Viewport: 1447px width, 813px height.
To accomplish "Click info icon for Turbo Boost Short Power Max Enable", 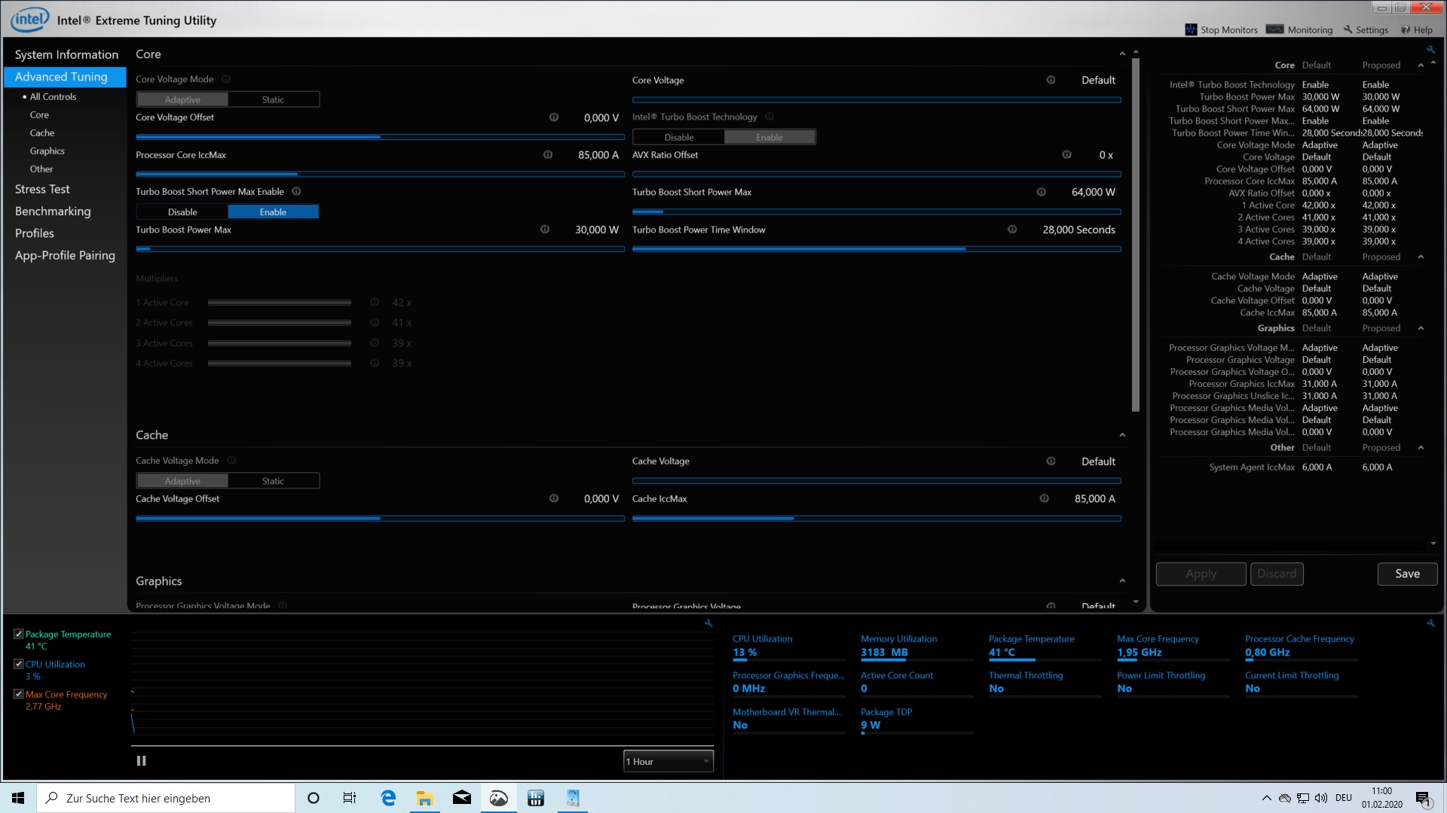I will pos(296,191).
